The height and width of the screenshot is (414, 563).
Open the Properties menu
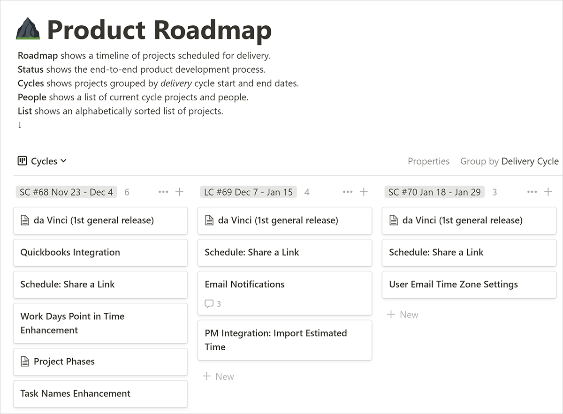pyautogui.click(x=428, y=161)
